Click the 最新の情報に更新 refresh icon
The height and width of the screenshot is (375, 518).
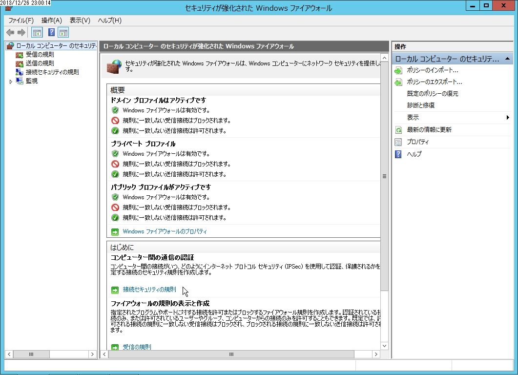(398, 130)
